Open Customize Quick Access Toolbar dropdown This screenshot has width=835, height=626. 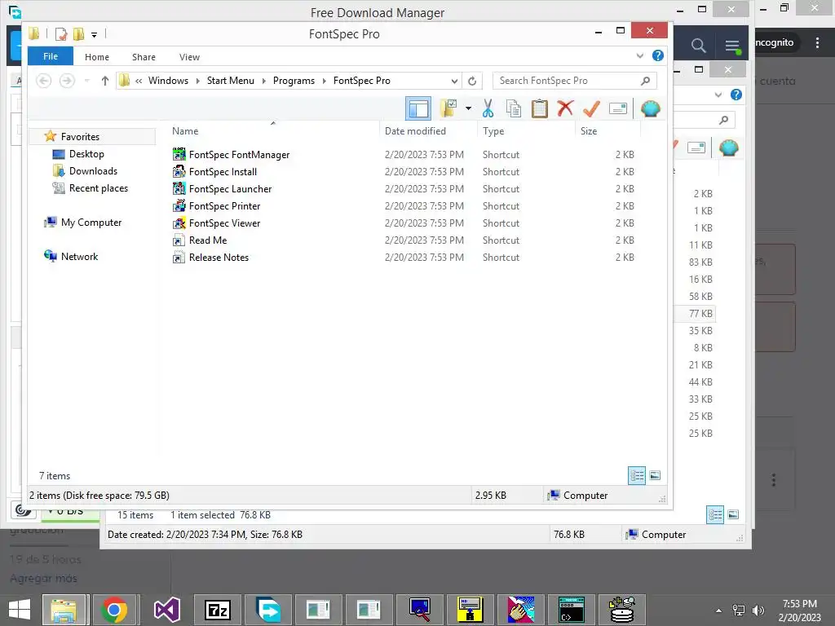click(95, 34)
